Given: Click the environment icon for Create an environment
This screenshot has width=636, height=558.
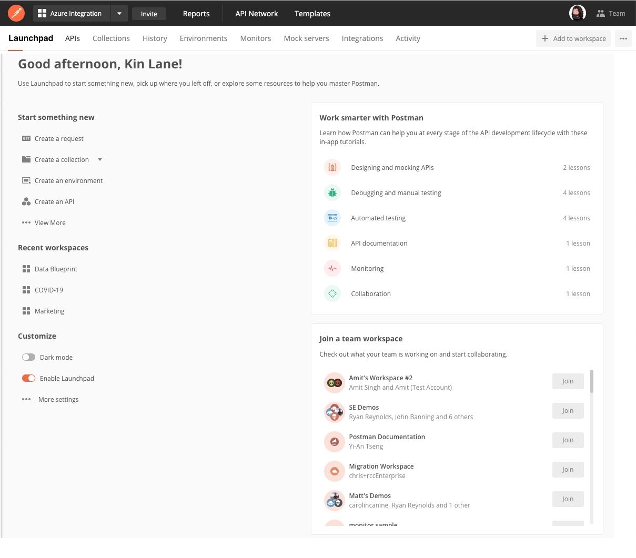Looking at the screenshot, I should click(x=26, y=180).
